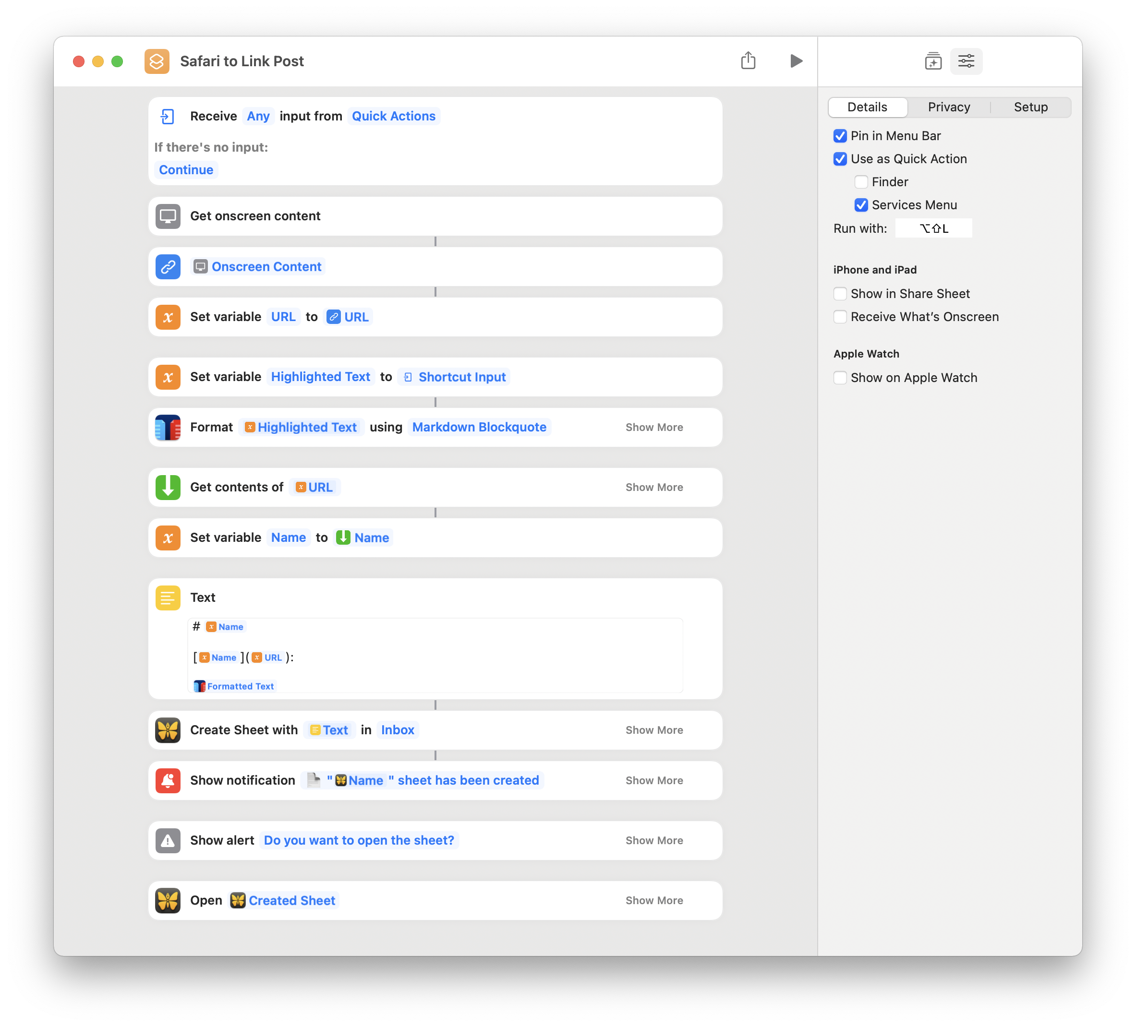Click URL variable in Get contents action
This screenshot has width=1136, height=1027.
point(314,487)
